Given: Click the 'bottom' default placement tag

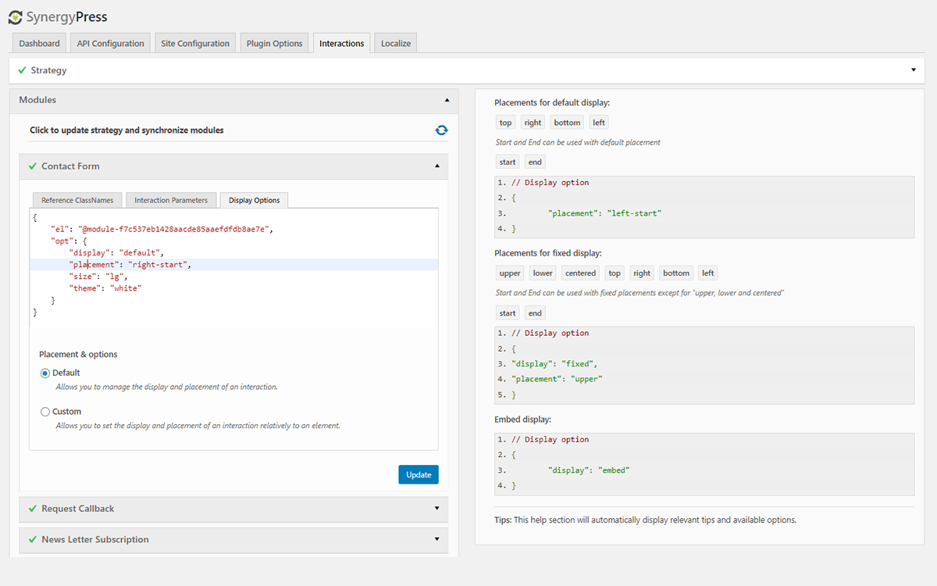Looking at the screenshot, I should 567,123.
